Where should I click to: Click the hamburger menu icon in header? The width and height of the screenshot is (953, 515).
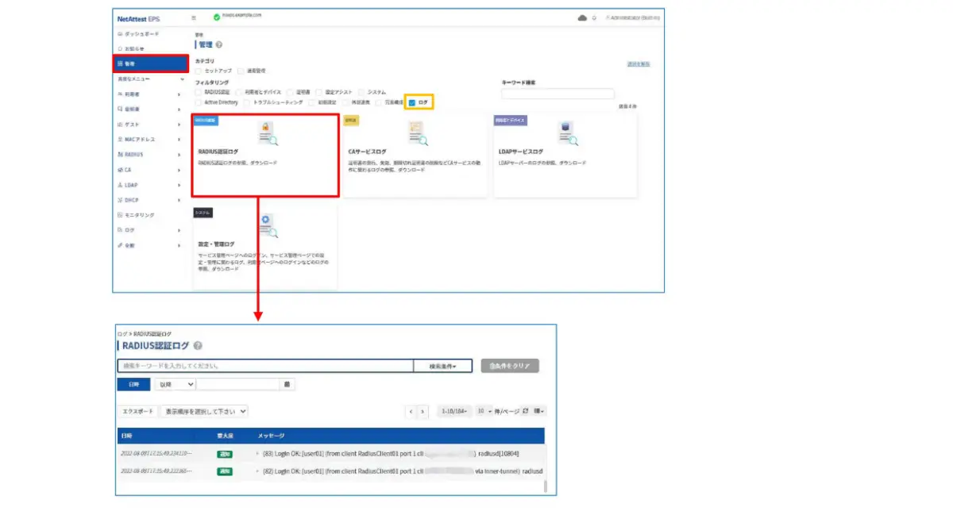click(194, 17)
